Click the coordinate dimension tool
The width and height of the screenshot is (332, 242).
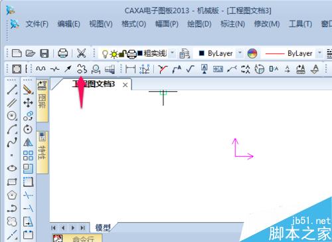pos(145,69)
